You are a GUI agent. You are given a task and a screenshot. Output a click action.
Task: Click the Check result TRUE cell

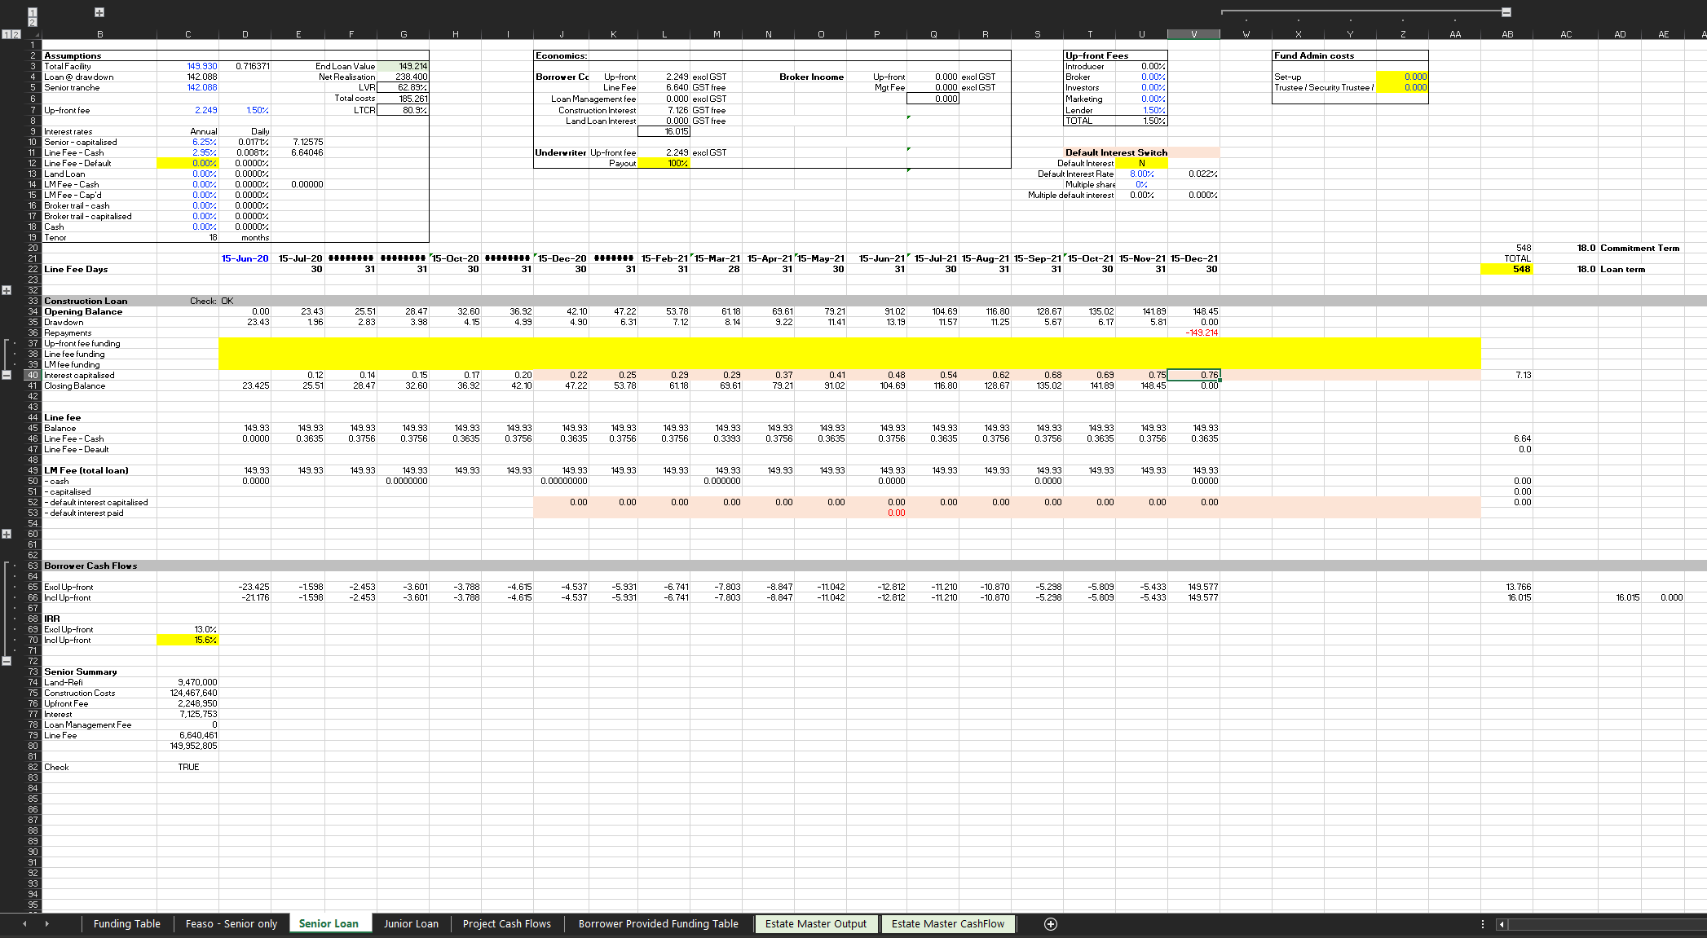click(188, 767)
